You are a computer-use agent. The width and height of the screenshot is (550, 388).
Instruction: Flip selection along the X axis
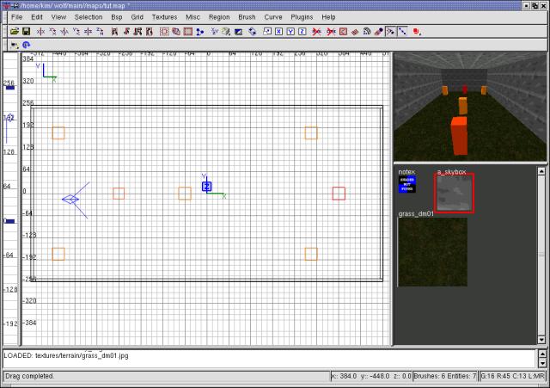pos(40,32)
